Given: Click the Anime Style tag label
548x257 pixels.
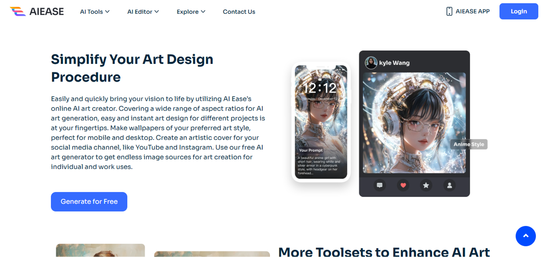Looking at the screenshot, I should point(469,144).
